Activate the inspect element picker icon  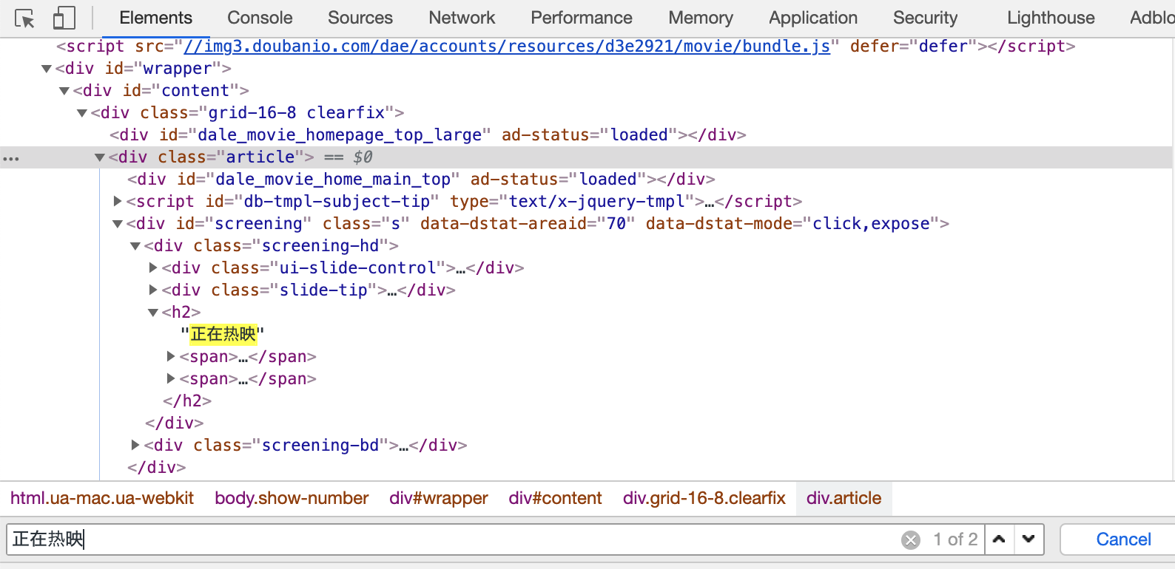click(x=24, y=18)
